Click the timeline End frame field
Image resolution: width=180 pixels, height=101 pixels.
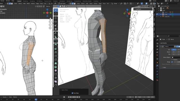point(150,97)
